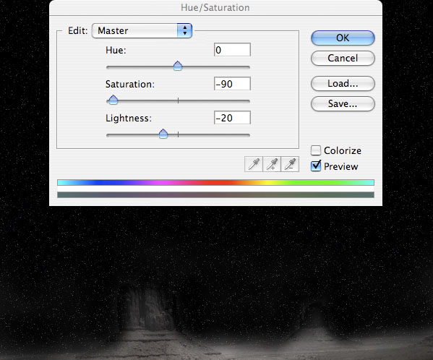Enable the Colorize checkbox

pos(316,150)
